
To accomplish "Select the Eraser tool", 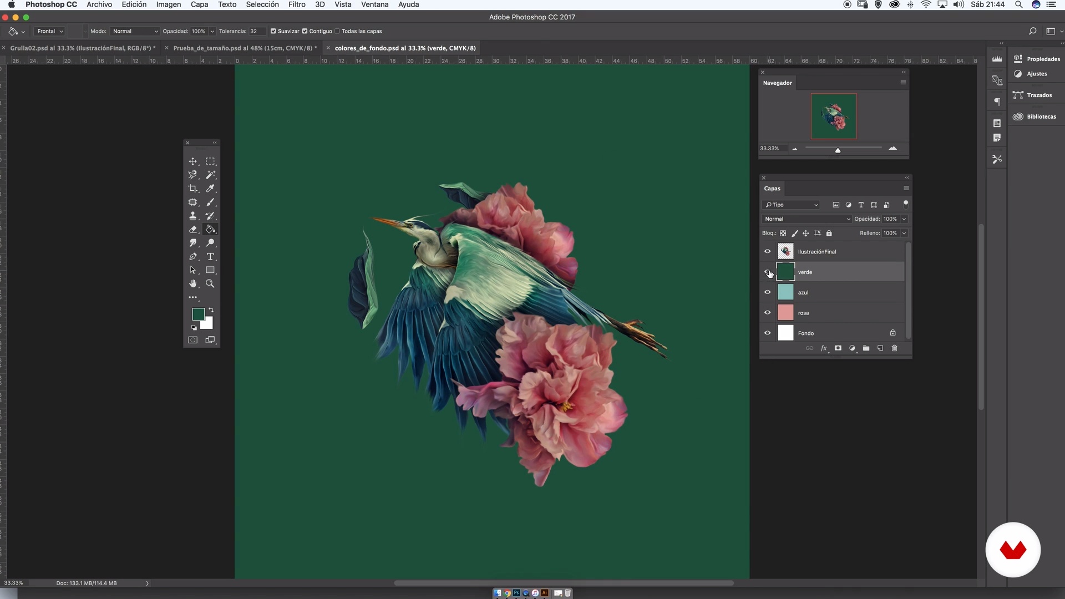I will (193, 230).
